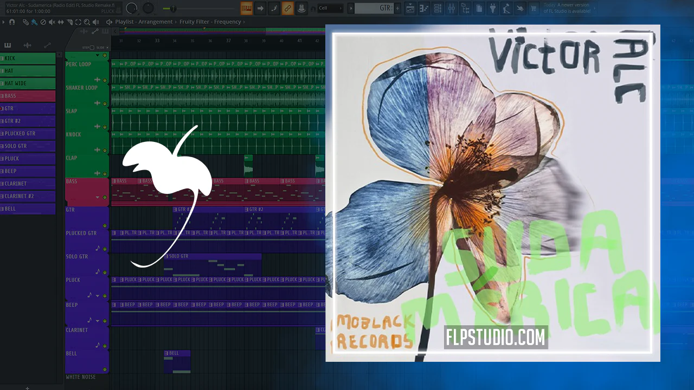
Task: Mute the GTR playlist track
Action: tap(105, 225)
